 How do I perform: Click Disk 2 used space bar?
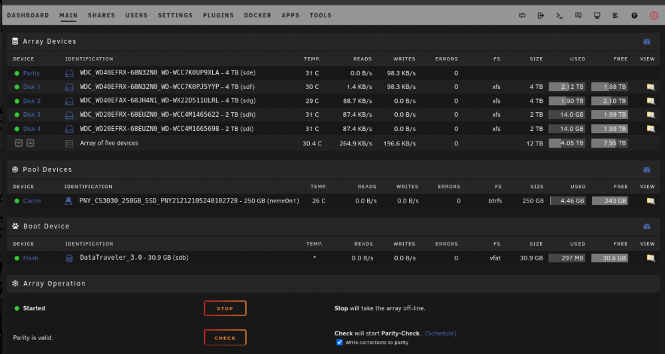pos(567,101)
